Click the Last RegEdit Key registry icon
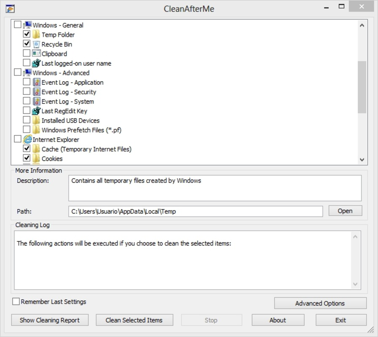The width and height of the screenshot is (378, 337). point(36,111)
